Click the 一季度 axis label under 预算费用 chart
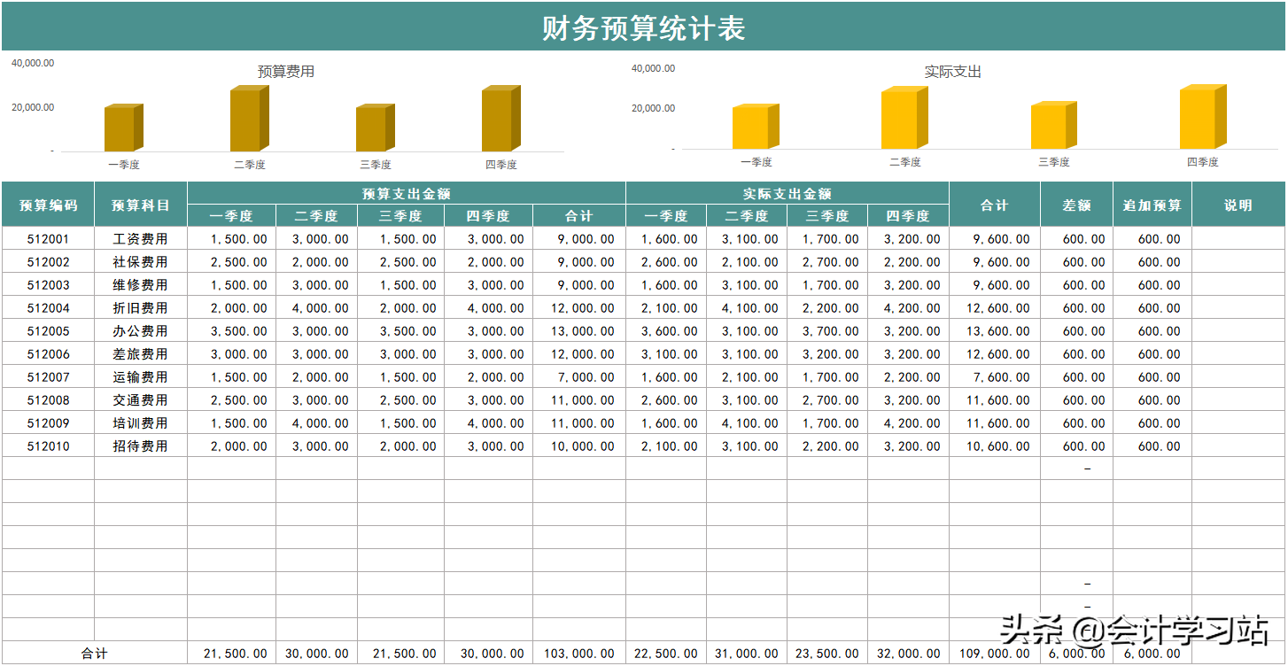Screen dimensions: 1288x666 click(x=121, y=163)
